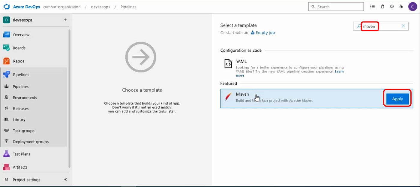Image resolution: width=420 pixels, height=187 pixels.
Task: Click the template search field containing maven
Action: point(381,26)
